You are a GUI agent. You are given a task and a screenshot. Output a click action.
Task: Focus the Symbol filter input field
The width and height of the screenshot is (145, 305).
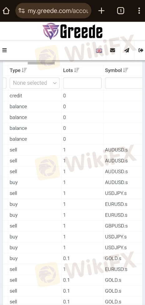(x=124, y=83)
